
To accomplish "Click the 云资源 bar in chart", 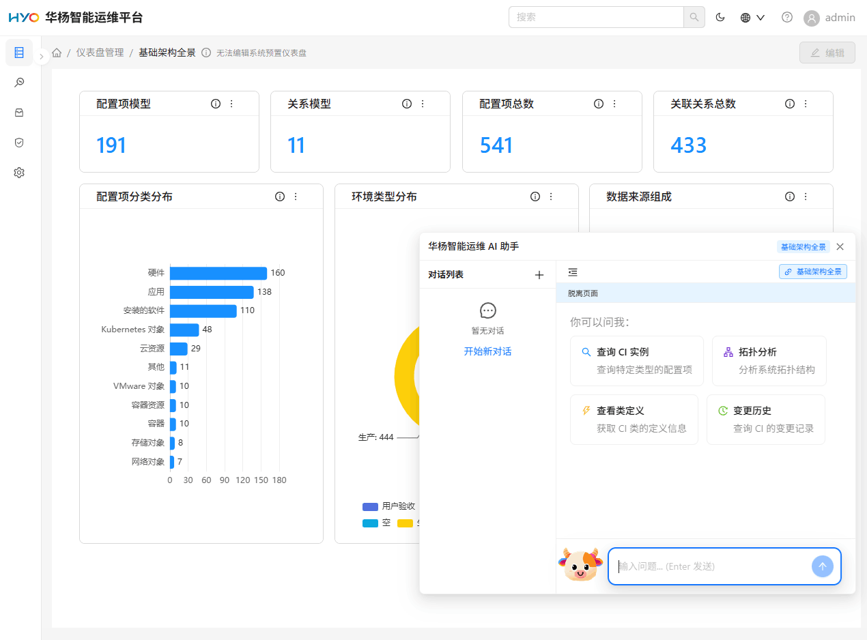I will click(x=179, y=349).
